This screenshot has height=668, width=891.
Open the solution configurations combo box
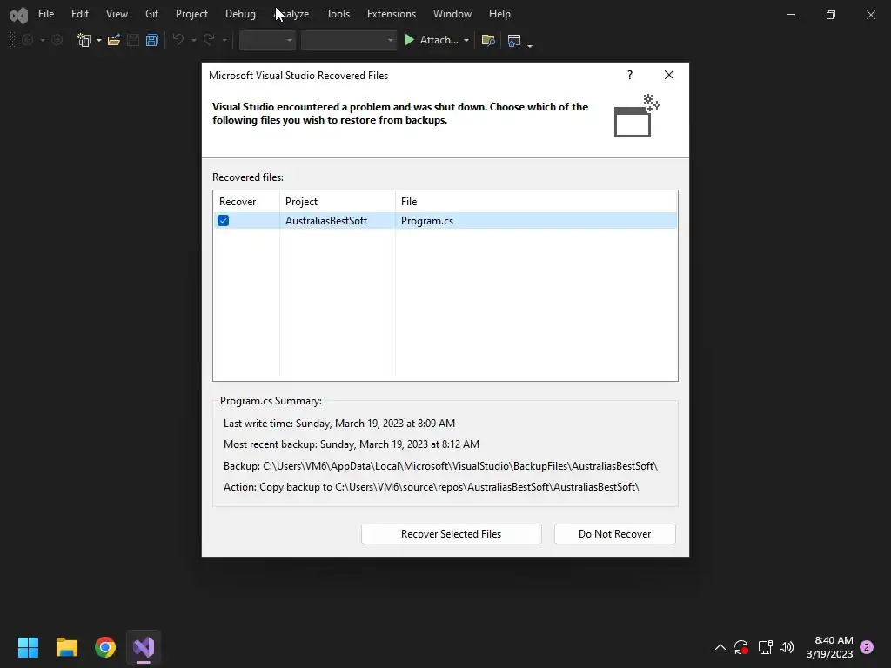(267, 40)
